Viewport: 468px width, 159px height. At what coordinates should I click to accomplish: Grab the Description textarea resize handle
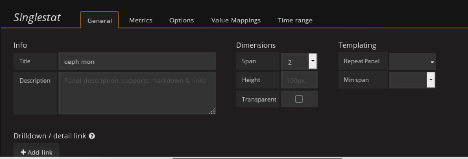click(213, 111)
